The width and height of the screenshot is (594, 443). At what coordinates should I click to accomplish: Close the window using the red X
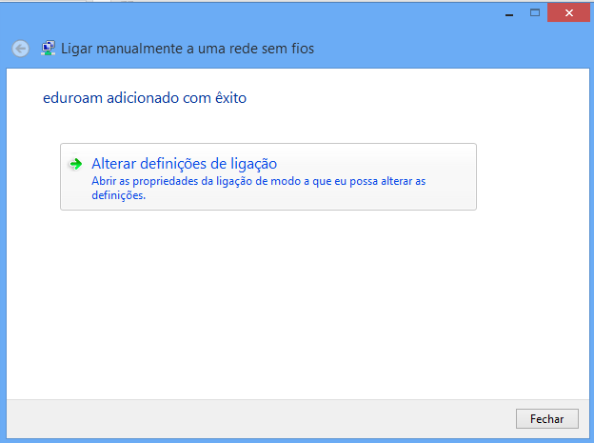pos(568,13)
